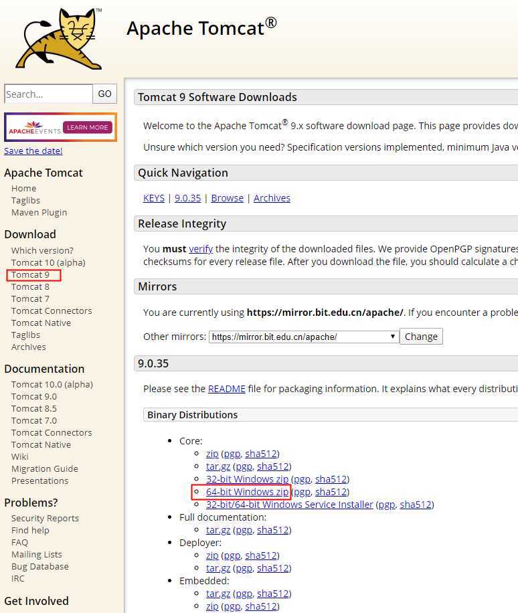Open the Presentations sidebar link
The width and height of the screenshot is (518, 613).
pos(40,481)
